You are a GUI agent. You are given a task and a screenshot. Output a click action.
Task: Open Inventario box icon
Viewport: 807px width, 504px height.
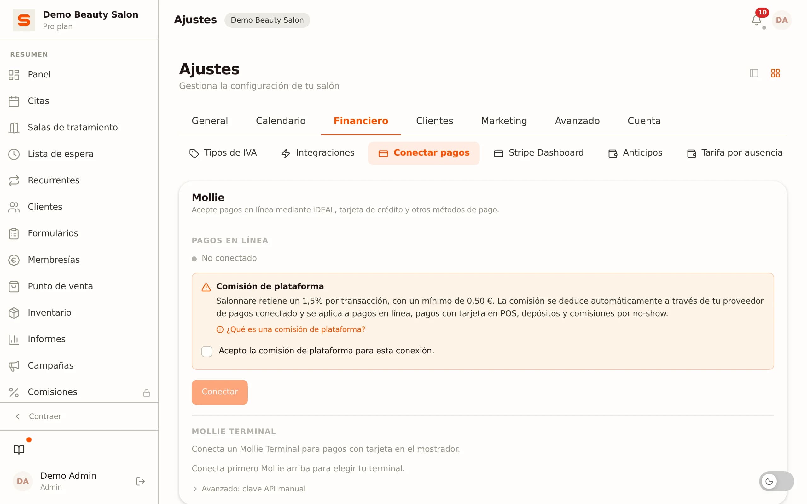point(14,313)
